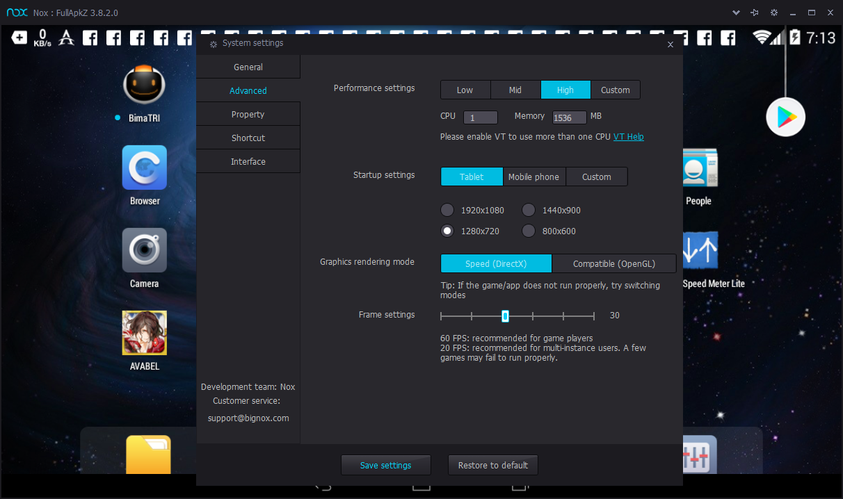Launch the BimaTRI app
This screenshot has height=499, width=843.
tap(144, 85)
